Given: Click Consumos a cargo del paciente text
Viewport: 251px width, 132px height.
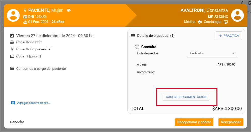Looking at the screenshot, I should click(41, 69).
